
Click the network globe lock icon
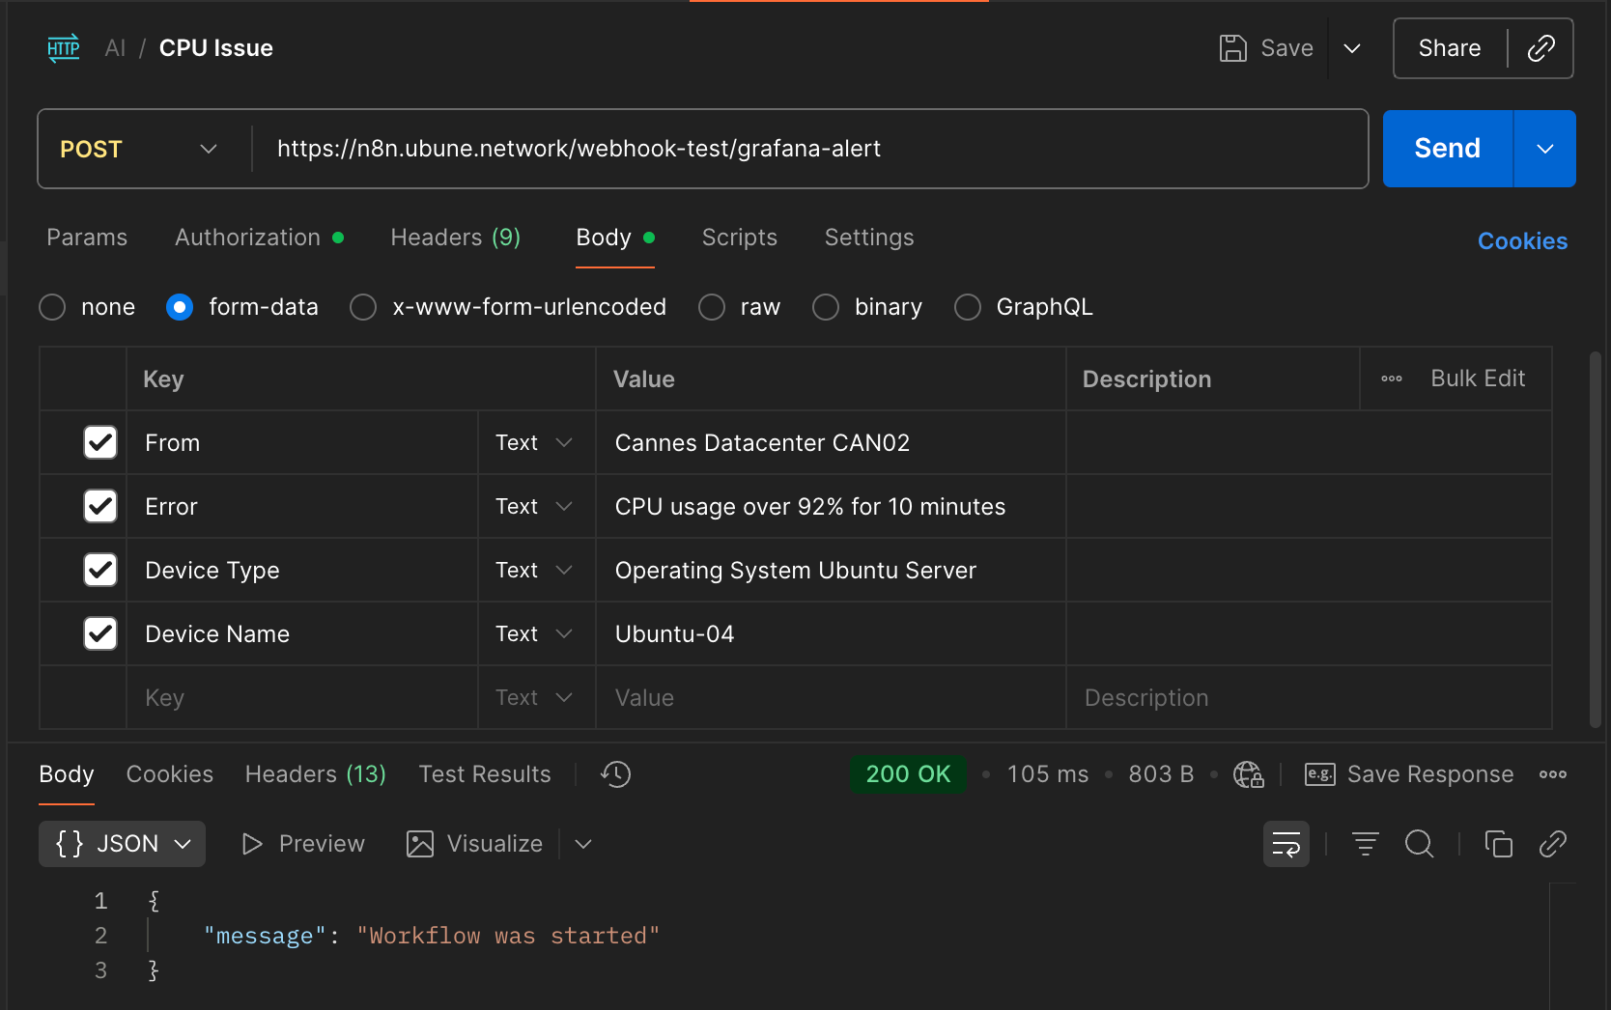click(1248, 774)
